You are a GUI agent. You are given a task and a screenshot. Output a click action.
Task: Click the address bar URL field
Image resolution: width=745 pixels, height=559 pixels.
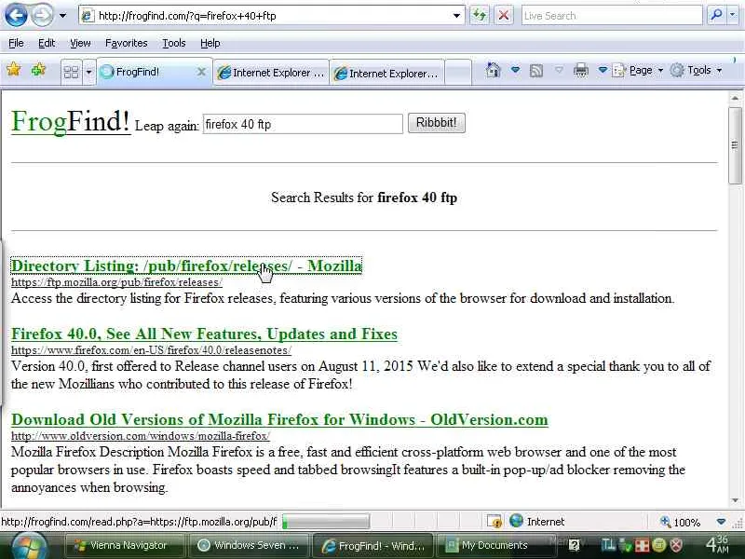[x=271, y=16]
